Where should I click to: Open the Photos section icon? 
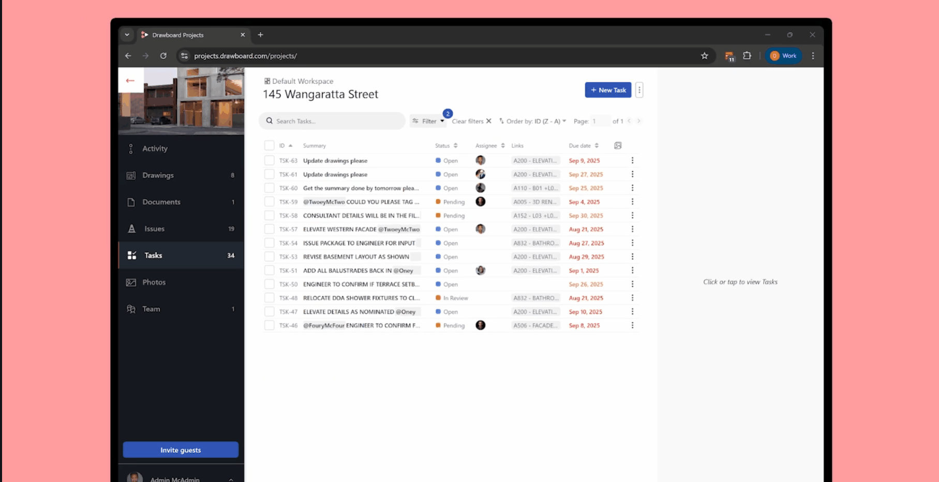pos(131,282)
